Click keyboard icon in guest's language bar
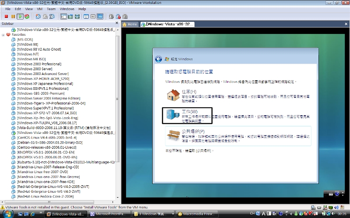Image resolution: width=350 pixels, height=218 pixels. [331, 194]
